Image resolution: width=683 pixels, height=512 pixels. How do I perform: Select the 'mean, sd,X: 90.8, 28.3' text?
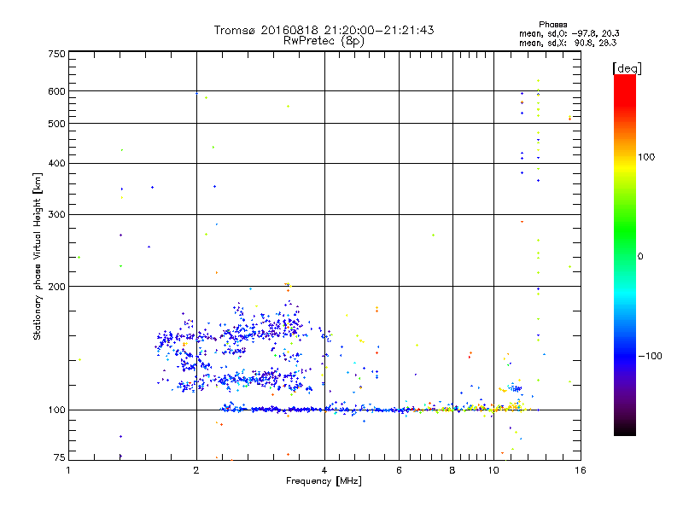(x=568, y=43)
